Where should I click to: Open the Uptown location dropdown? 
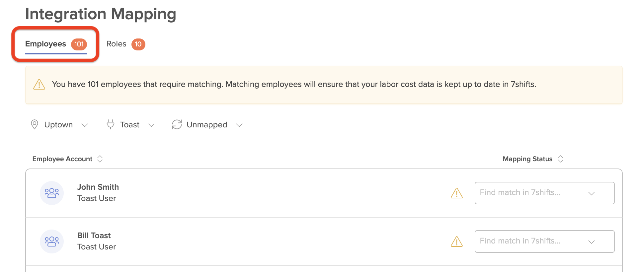(x=59, y=125)
